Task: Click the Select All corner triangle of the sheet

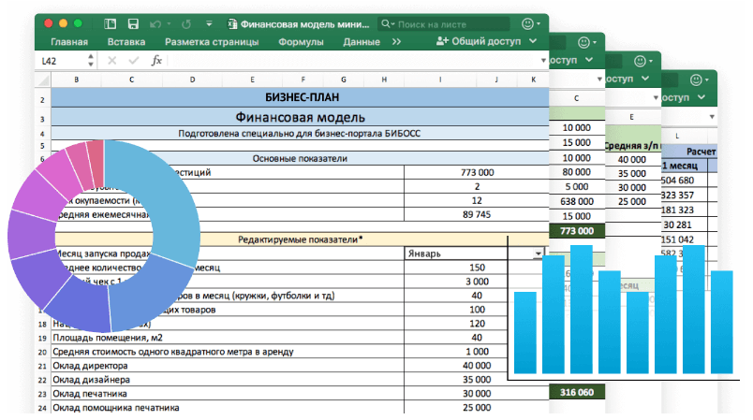Action: (44, 80)
